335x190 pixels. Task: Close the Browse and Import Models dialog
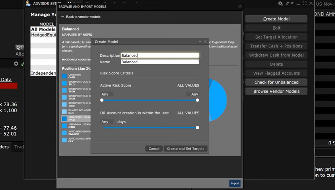coord(240,6)
